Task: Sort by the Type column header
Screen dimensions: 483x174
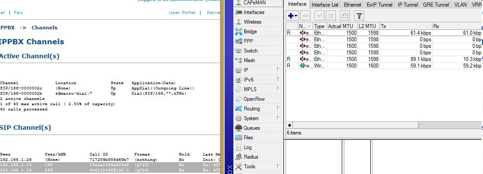Action: click(x=319, y=26)
